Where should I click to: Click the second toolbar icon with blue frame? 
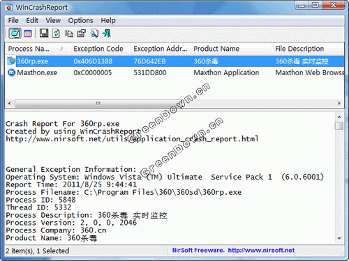point(28,33)
